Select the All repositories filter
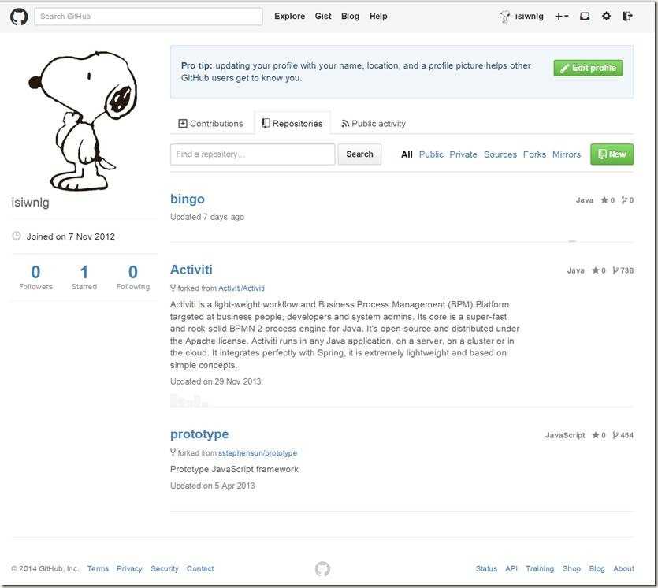The width and height of the screenshot is (658, 588). [x=407, y=154]
